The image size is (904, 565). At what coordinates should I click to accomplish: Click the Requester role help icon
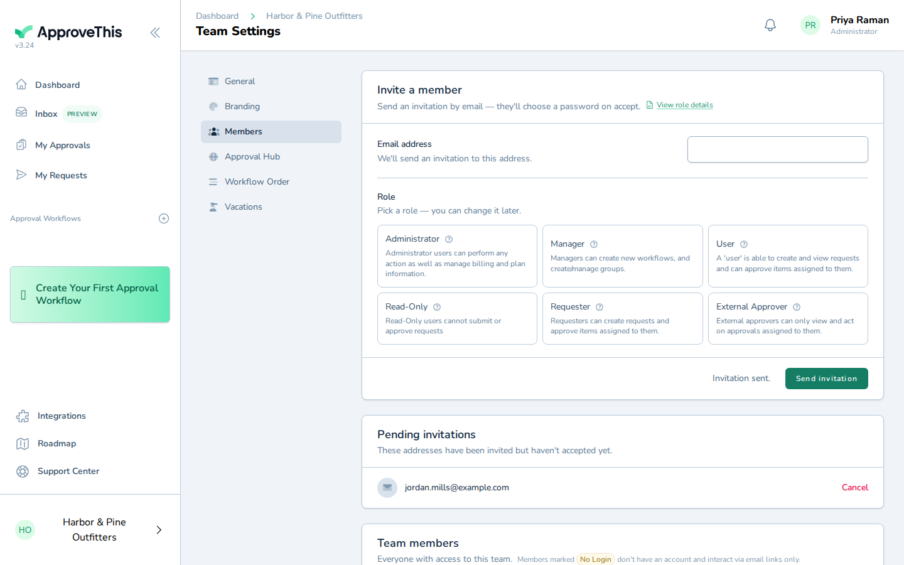point(600,307)
